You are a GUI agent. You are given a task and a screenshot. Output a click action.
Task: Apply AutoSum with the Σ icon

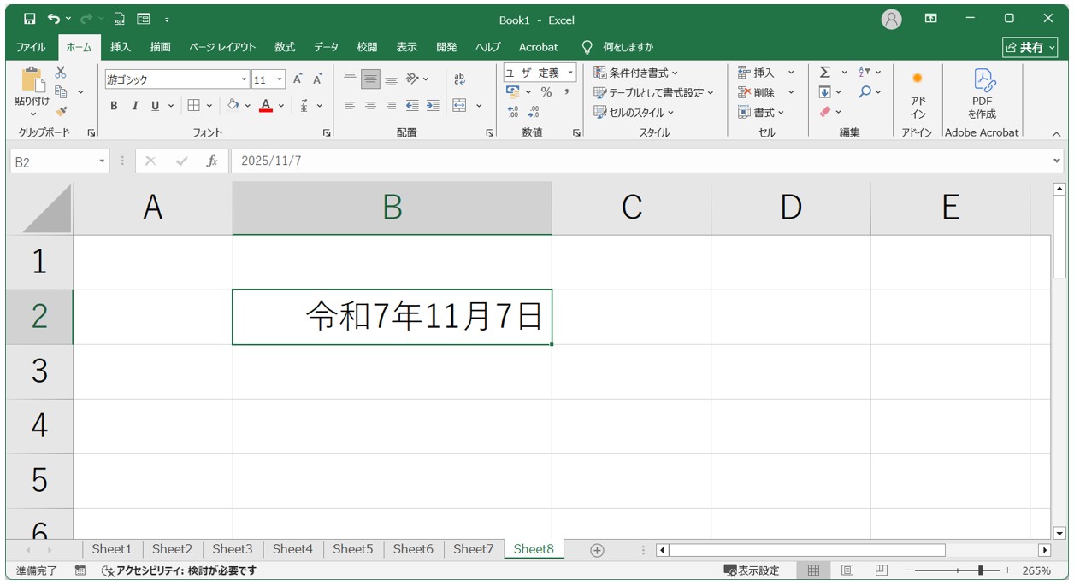point(824,72)
